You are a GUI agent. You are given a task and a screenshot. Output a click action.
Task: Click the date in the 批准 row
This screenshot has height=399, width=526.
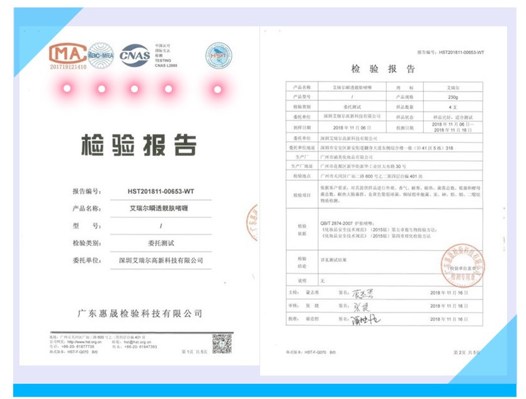[x=449, y=320]
